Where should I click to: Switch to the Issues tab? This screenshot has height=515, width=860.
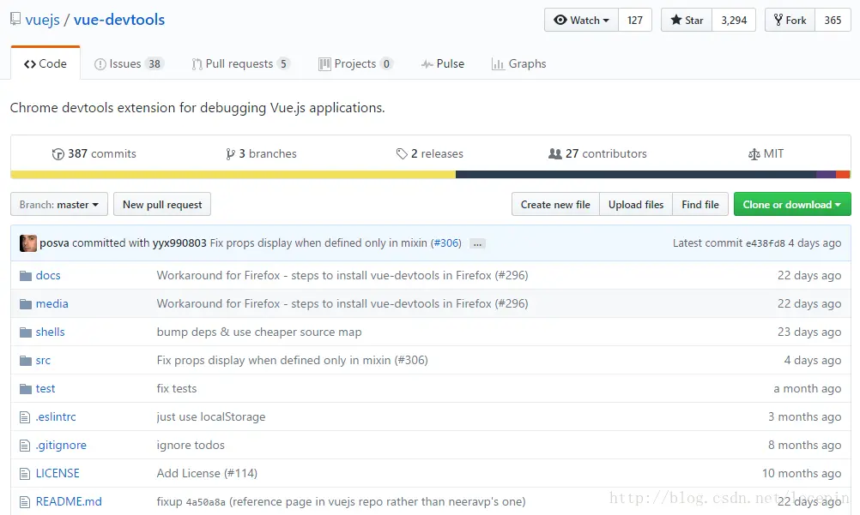click(130, 64)
